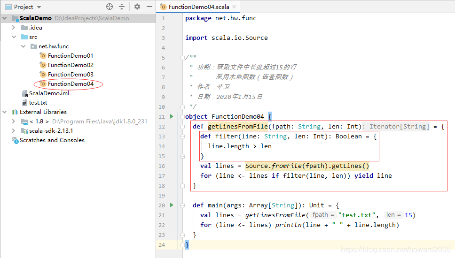Expand the JDK 1.8 library node
Viewport: 455px width, 258px height.
[14, 121]
